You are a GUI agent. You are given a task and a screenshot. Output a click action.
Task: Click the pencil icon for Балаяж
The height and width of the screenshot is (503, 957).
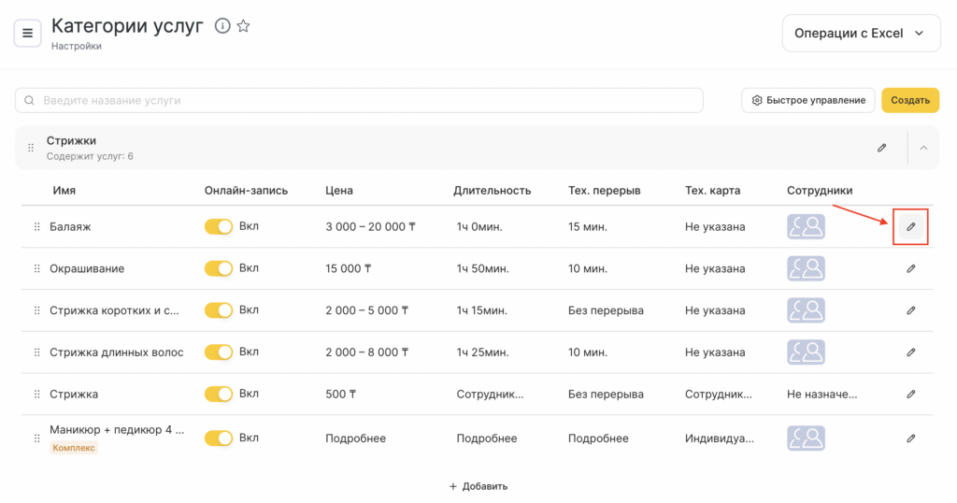(911, 227)
